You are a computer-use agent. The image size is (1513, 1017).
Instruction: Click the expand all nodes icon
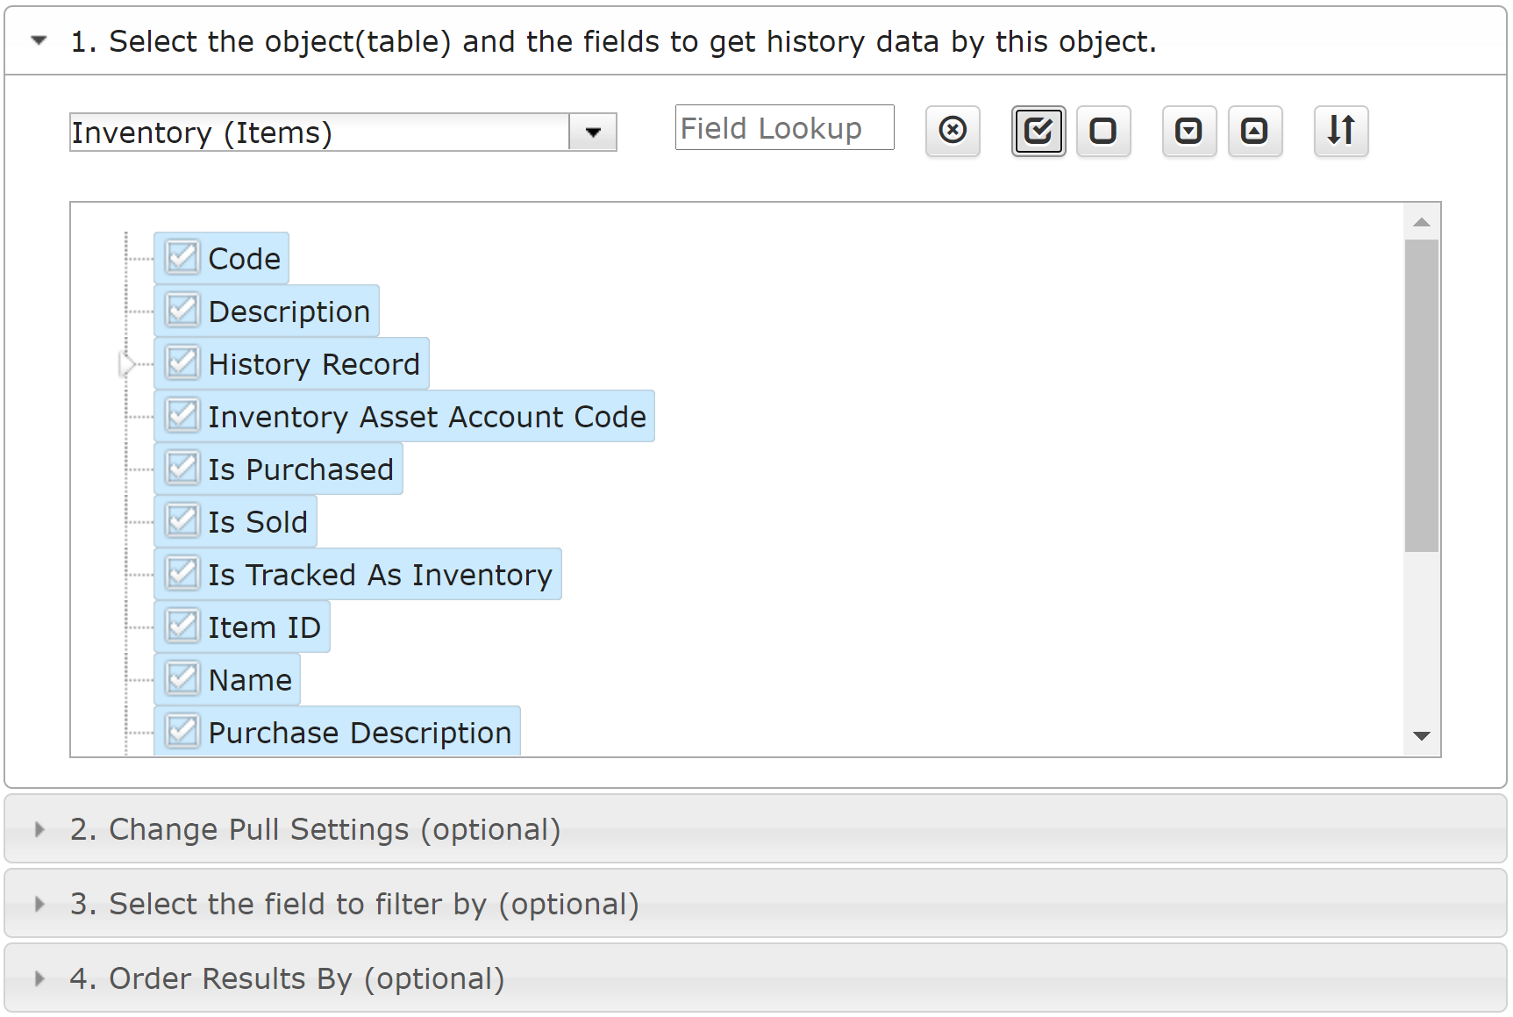point(1189,131)
